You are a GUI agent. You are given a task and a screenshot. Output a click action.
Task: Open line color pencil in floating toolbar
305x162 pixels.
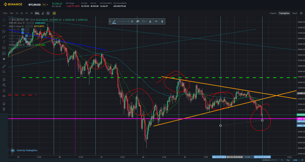(x=114, y=21)
